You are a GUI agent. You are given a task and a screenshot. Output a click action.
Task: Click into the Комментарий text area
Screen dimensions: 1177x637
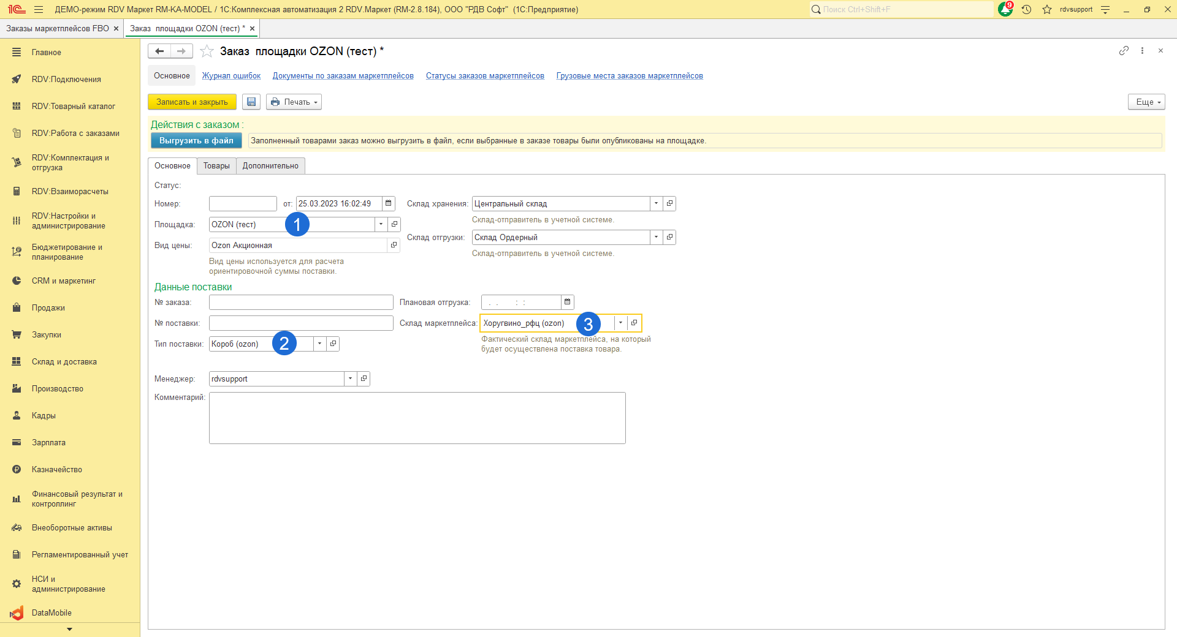(x=417, y=418)
